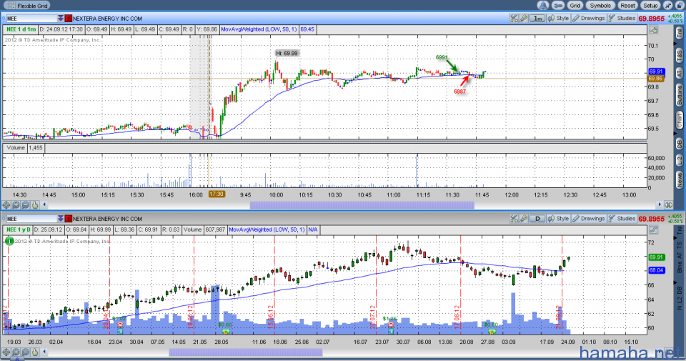Viewport: 686px width, 361px height.
Task: Open the Drawings menu of upper chart
Action: point(588,19)
